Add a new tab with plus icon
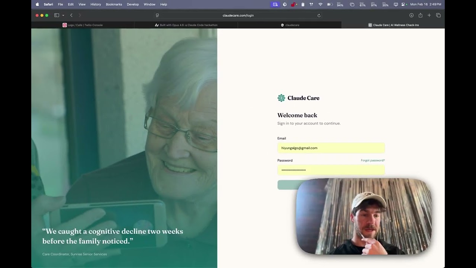476x268 pixels. pyautogui.click(x=429, y=15)
